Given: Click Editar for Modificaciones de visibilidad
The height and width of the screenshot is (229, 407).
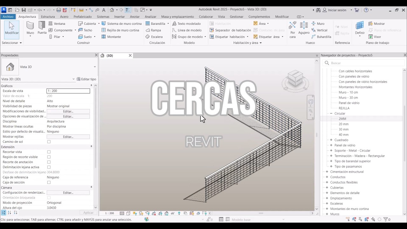Looking at the screenshot, I should pyautogui.click(x=68, y=111).
